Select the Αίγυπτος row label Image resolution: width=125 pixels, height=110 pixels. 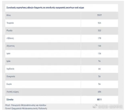(x=11, y=46)
